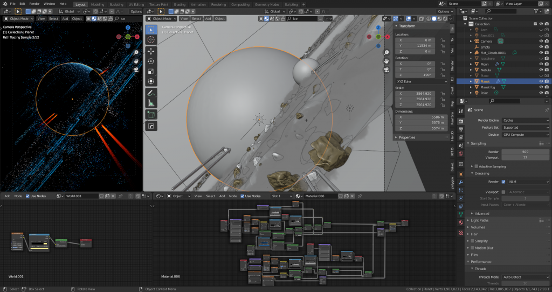The width and height of the screenshot is (552, 292).
Task: Click the pin icon in Scene properties
Action: (x=547, y=110)
